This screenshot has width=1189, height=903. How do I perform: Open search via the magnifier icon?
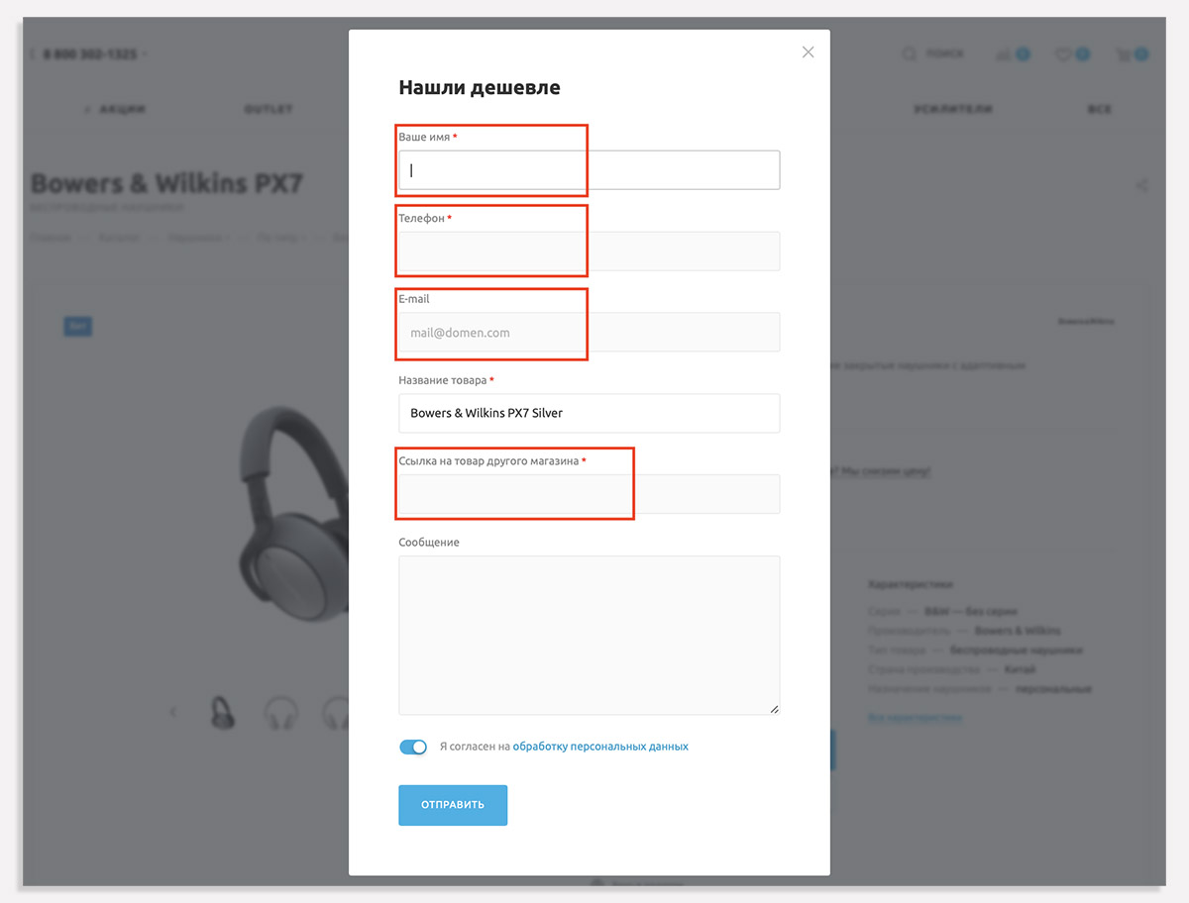coord(909,54)
